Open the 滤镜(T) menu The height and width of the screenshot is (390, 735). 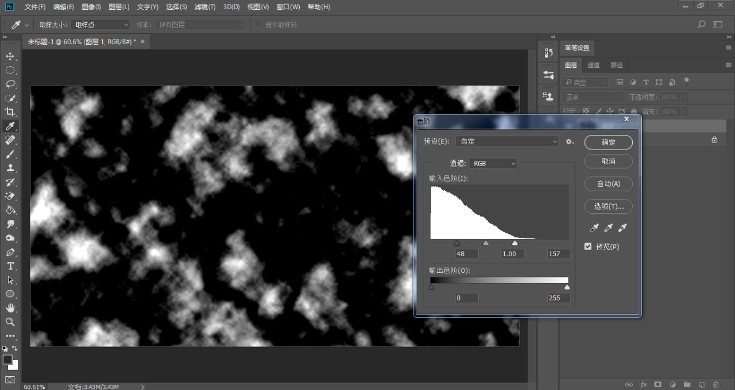click(205, 7)
